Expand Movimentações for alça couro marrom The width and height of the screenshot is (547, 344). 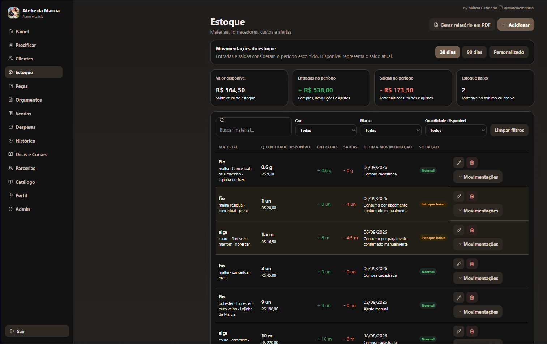coord(478,244)
